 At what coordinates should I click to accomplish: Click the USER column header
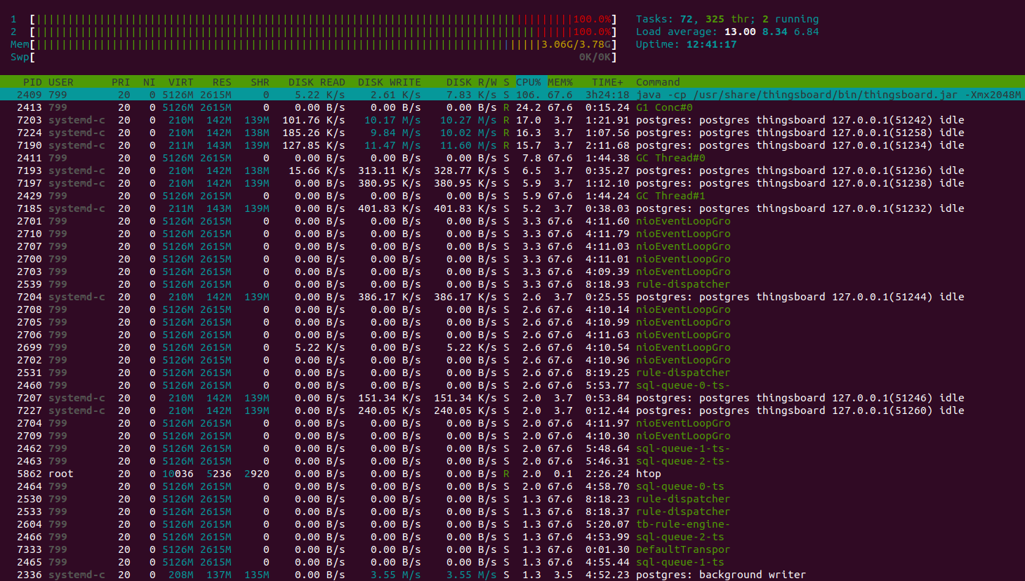(61, 82)
